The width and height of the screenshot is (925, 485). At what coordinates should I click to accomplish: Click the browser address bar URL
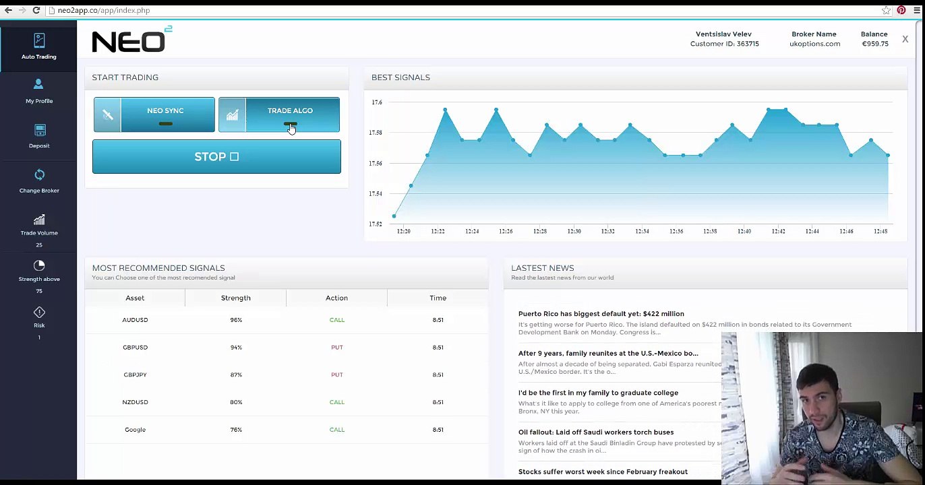click(104, 10)
